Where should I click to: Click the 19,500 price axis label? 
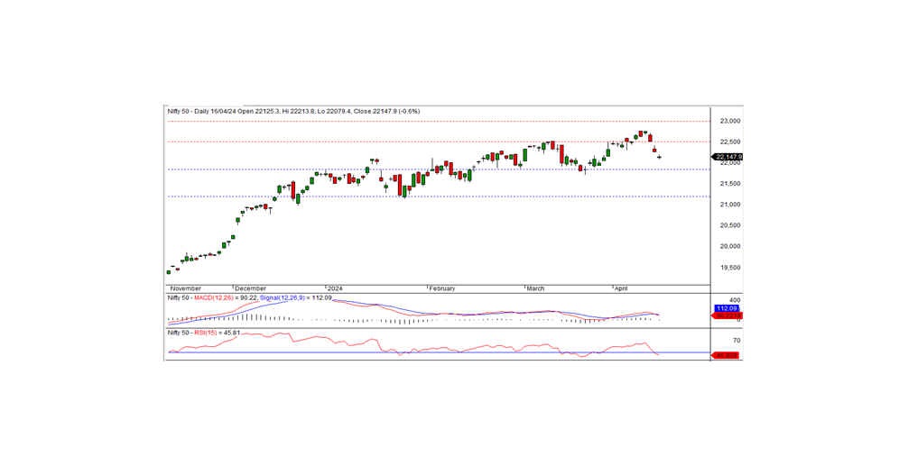point(729,268)
